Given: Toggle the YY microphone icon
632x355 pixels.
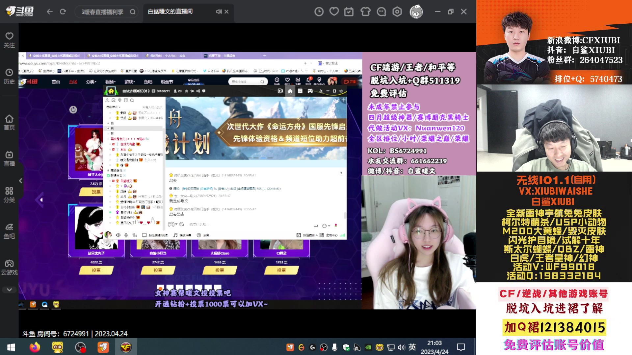Looking at the screenshot, I should pyautogui.click(x=126, y=235).
